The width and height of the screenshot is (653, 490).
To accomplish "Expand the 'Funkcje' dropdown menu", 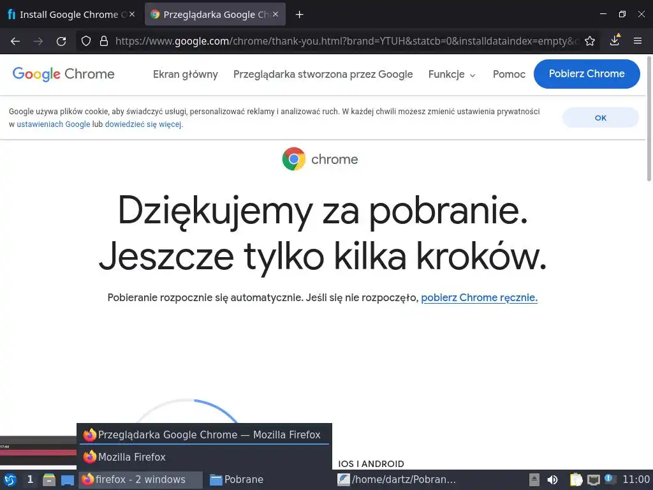I will click(452, 74).
